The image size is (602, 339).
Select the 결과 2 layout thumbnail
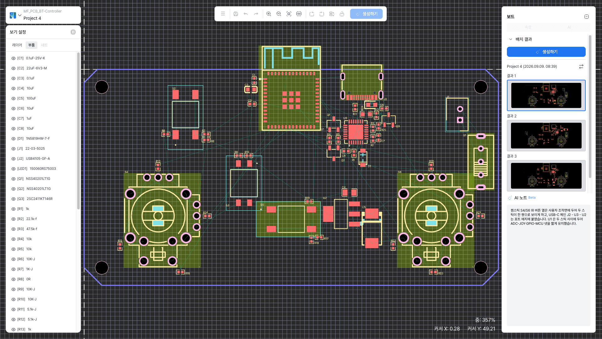coord(546,136)
